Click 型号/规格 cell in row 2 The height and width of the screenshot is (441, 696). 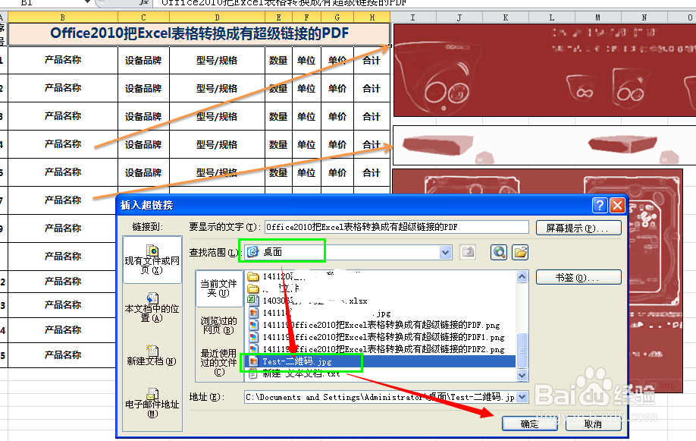(x=217, y=88)
